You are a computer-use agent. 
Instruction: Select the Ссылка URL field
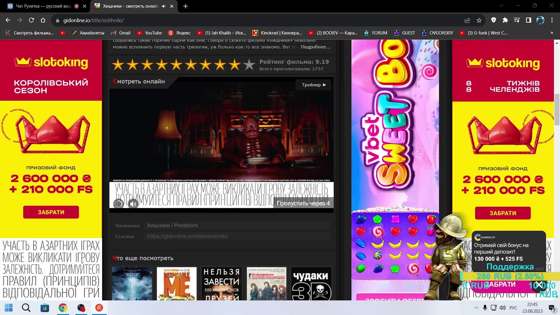[237, 236]
